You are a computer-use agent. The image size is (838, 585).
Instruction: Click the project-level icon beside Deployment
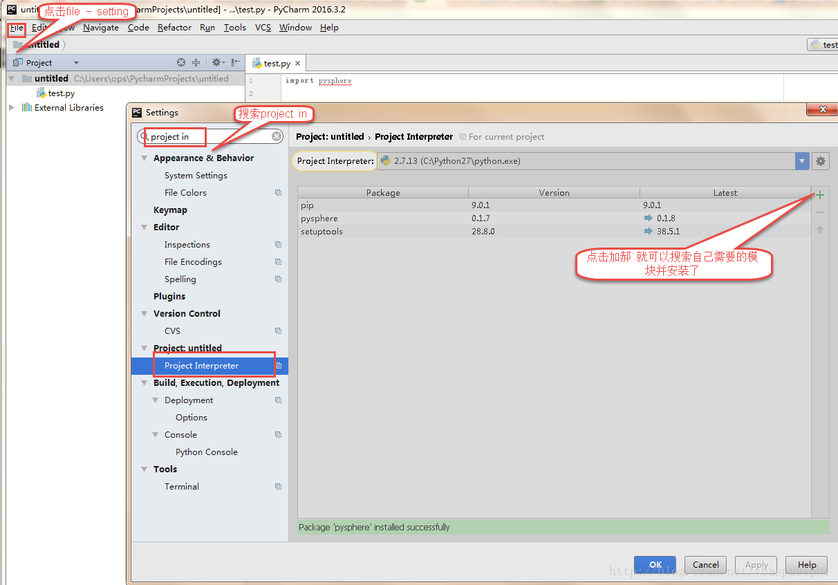pyautogui.click(x=278, y=400)
